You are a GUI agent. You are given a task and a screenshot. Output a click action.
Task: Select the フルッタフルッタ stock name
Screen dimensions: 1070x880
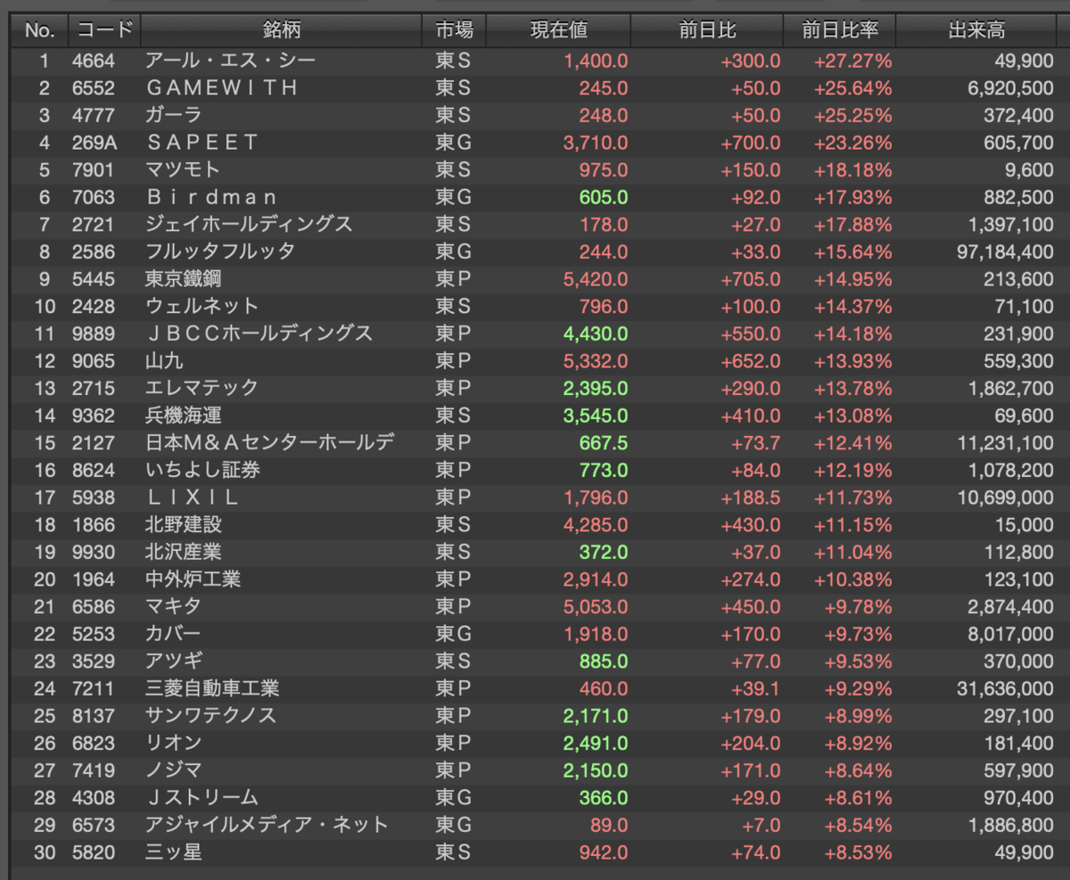point(220,251)
